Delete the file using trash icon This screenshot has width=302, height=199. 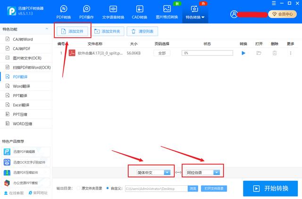pyautogui.click(x=274, y=53)
